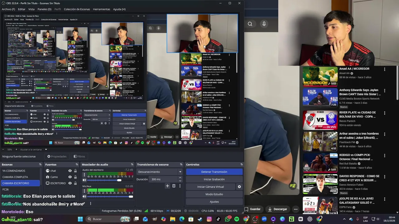The width and height of the screenshot is (399, 224).
Task: Open the RIVER PLATE vs CIUDAD DE BOLÍVAR thumbnail
Action: click(x=320, y=120)
